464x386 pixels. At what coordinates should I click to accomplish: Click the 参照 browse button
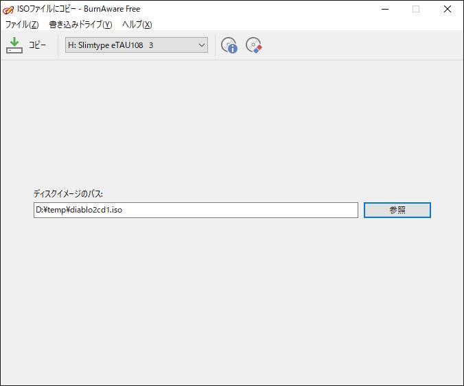coord(397,210)
